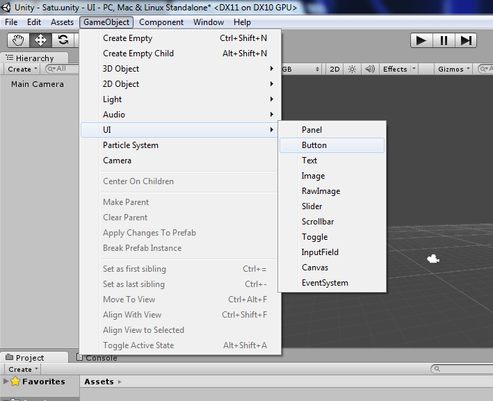
Task: Create a UI Panel
Action: [332, 130]
